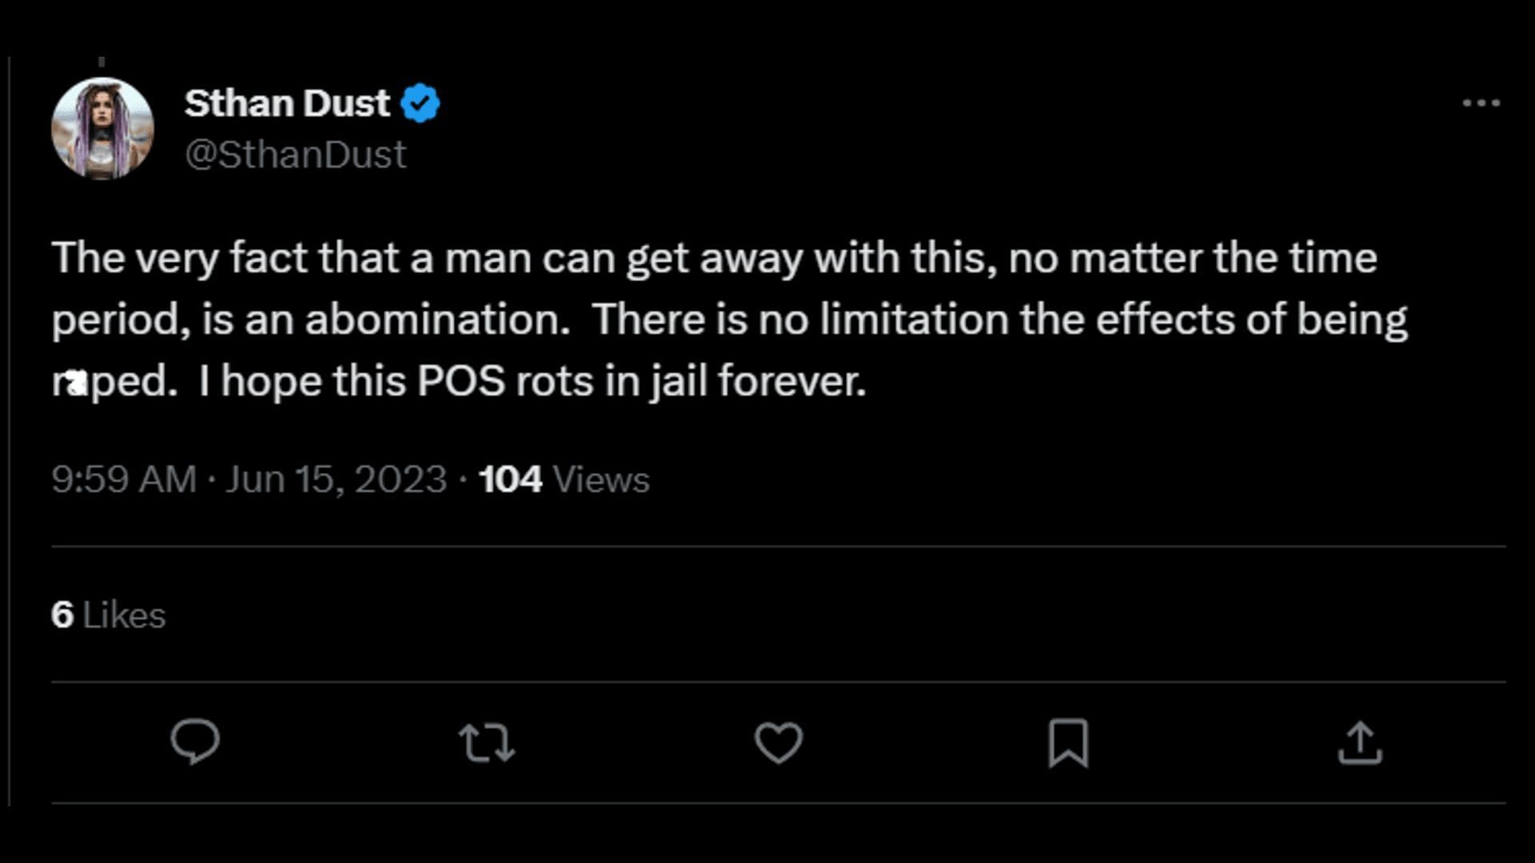Click the tweet's first line of text
Viewport: 1535px width, 863px height.
coord(714,258)
